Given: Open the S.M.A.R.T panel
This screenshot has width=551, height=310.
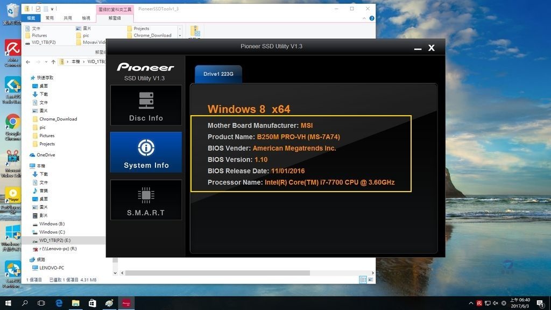Looking at the screenshot, I should (146, 200).
